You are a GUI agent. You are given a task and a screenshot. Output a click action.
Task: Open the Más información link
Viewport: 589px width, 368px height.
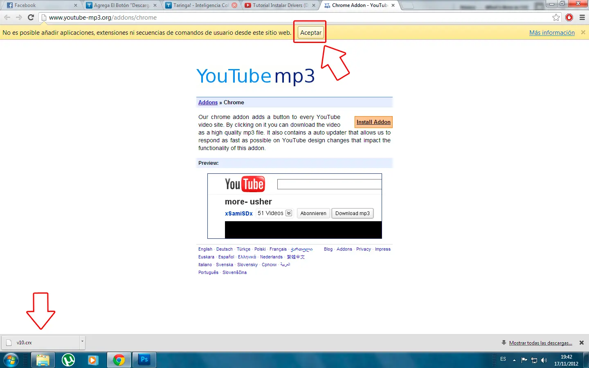(x=552, y=33)
